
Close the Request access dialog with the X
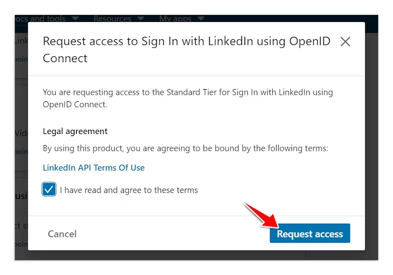(x=345, y=42)
